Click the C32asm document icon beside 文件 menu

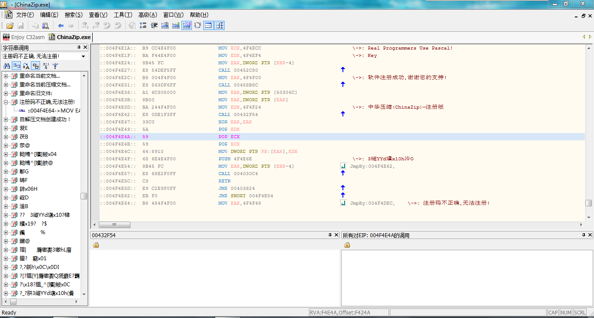[x=8, y=15]
